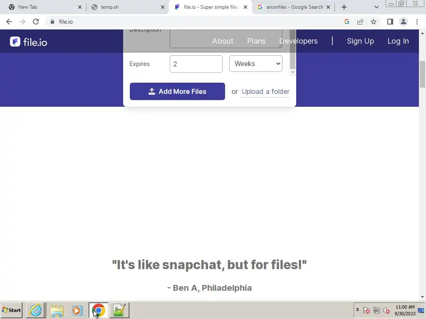Click the show desktop icon beside the clock
Viewport: 426px width, 319px height.
click(421, 310)
